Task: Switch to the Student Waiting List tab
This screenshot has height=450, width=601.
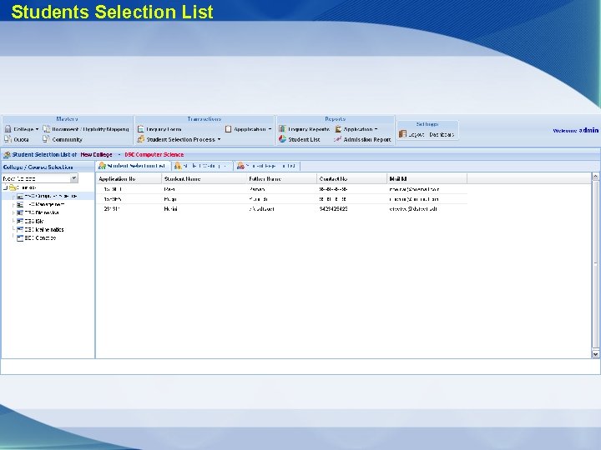Action: pos(202,166)
